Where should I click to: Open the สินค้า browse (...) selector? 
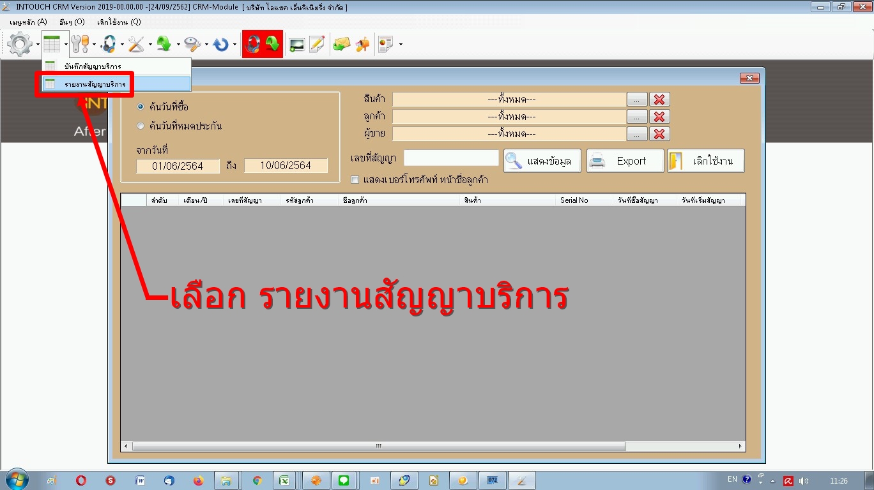click(636, 100)
